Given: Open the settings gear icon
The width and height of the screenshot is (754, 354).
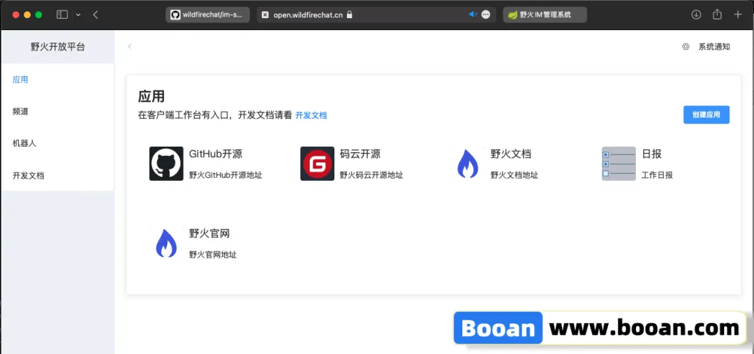Looking at the screenshot, I should (x=686, y=47).
